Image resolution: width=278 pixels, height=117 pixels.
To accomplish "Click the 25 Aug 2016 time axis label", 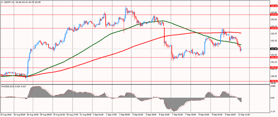I will point(6,114).
